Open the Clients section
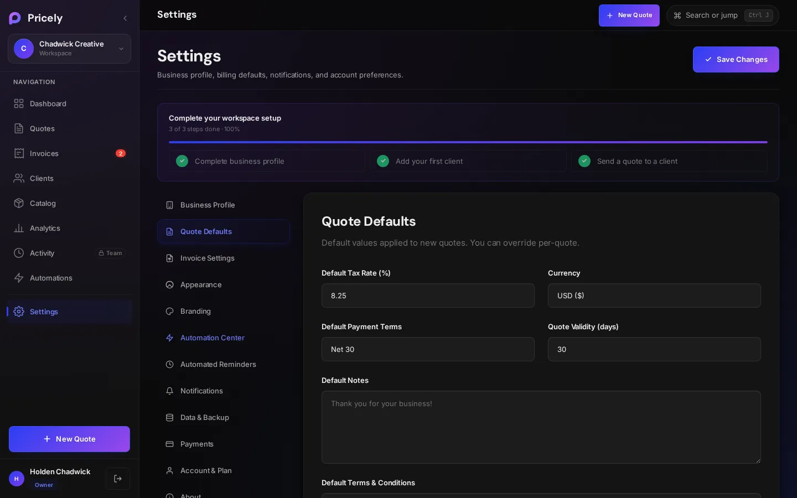The image size is (797, 498). click(x=69, y=178)
